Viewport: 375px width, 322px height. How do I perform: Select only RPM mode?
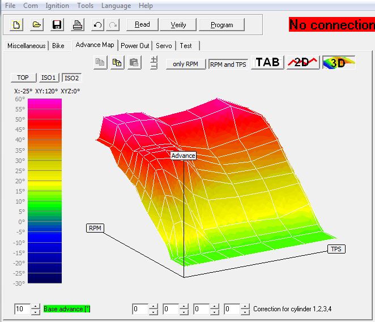(x=186, y=64)
